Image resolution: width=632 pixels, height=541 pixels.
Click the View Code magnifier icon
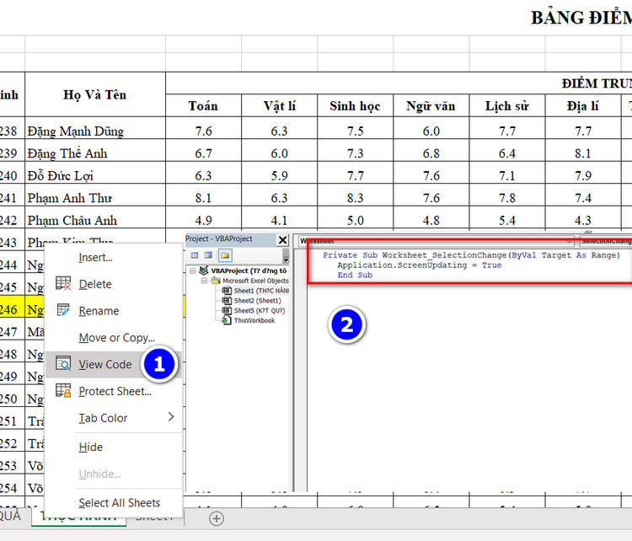(x=63, y=364)
